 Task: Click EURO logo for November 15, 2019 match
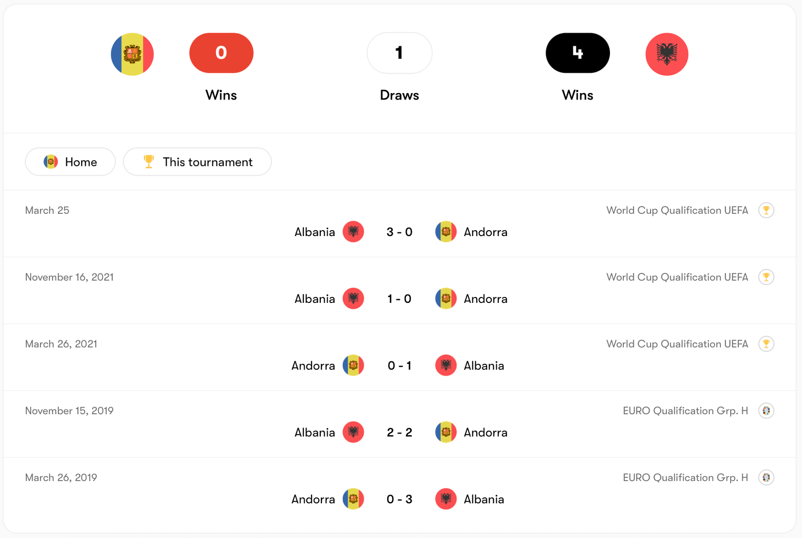pos(766,411)
